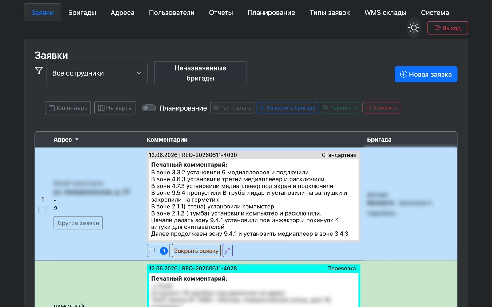Enable the Планирование toggle switch
The height and width of the screenshot is (307, 492).
pos(149,108)
